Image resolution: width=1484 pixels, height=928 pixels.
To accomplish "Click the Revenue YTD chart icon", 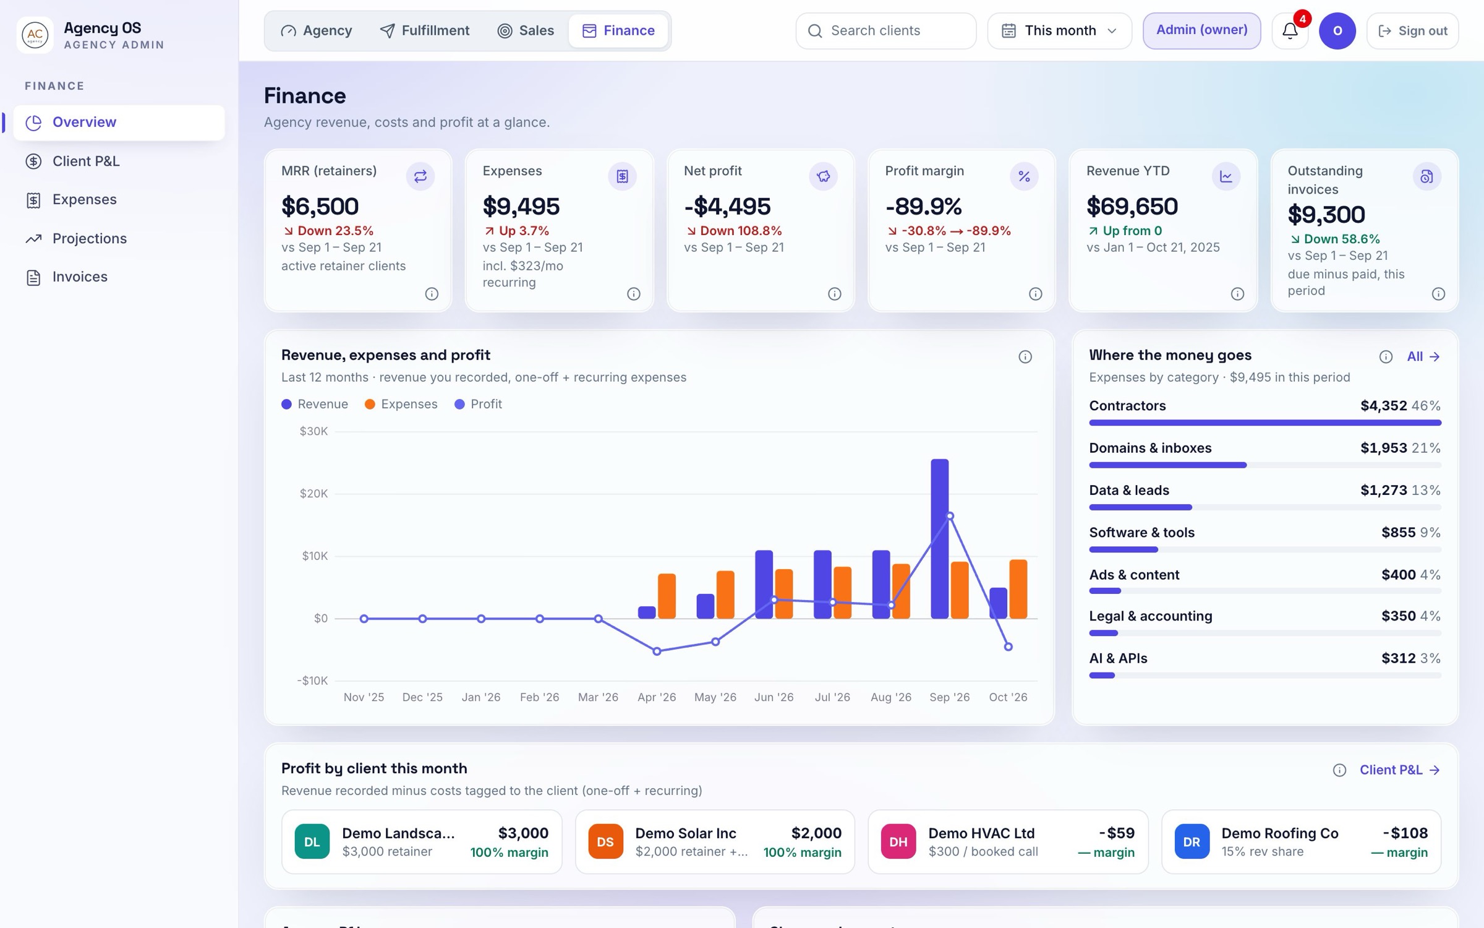I will point(1226,177).
